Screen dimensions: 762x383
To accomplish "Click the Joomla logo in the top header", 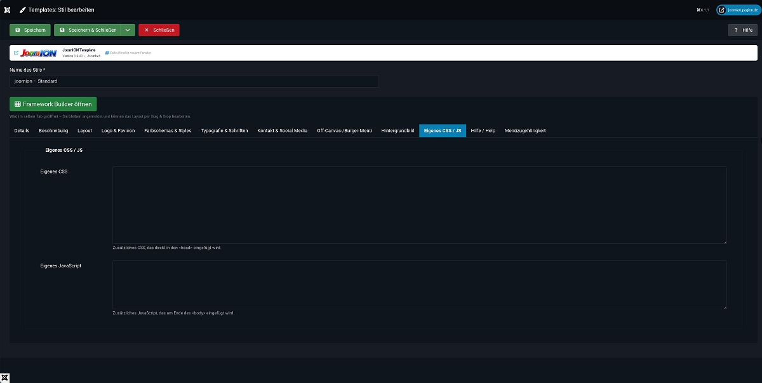I will pos(7,10).
